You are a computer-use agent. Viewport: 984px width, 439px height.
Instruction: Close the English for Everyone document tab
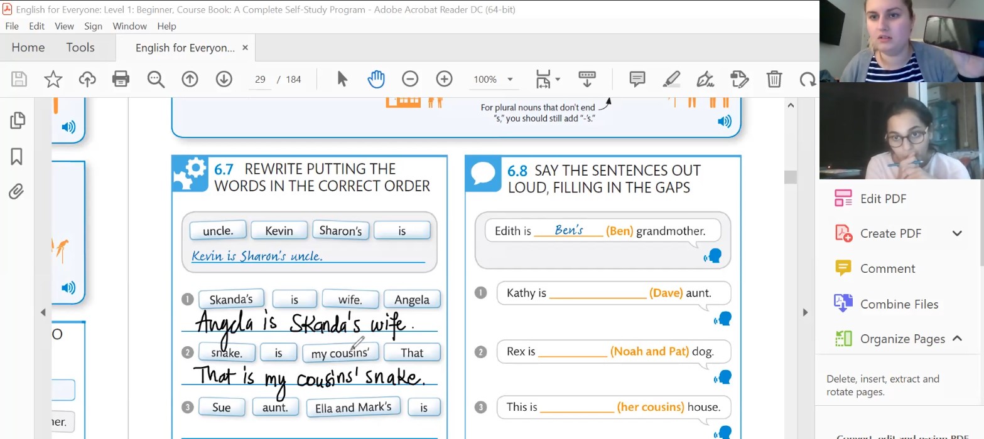tap(245, 48)
